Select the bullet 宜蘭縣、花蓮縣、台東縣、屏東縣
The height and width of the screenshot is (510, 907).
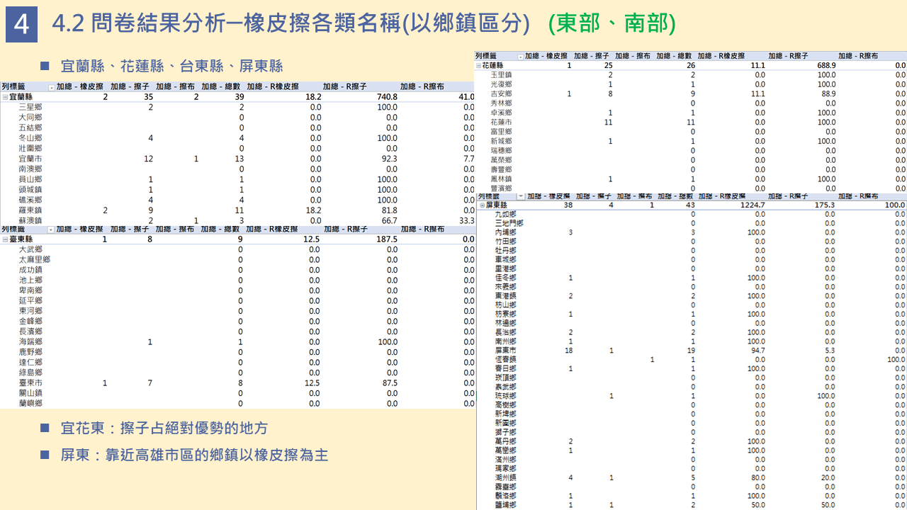click(172, 66)
